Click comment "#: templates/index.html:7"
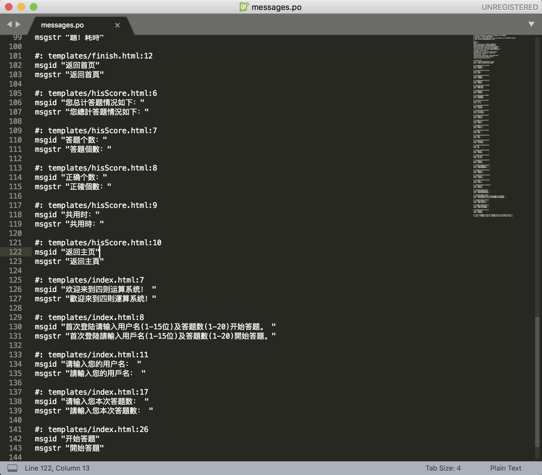The height and width of the screenshot is (475, 542). 89,280
